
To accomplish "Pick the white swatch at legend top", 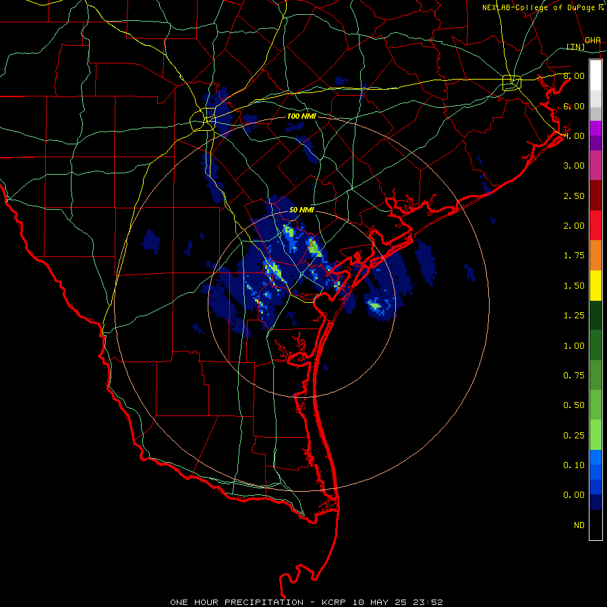I will [596, 76].
